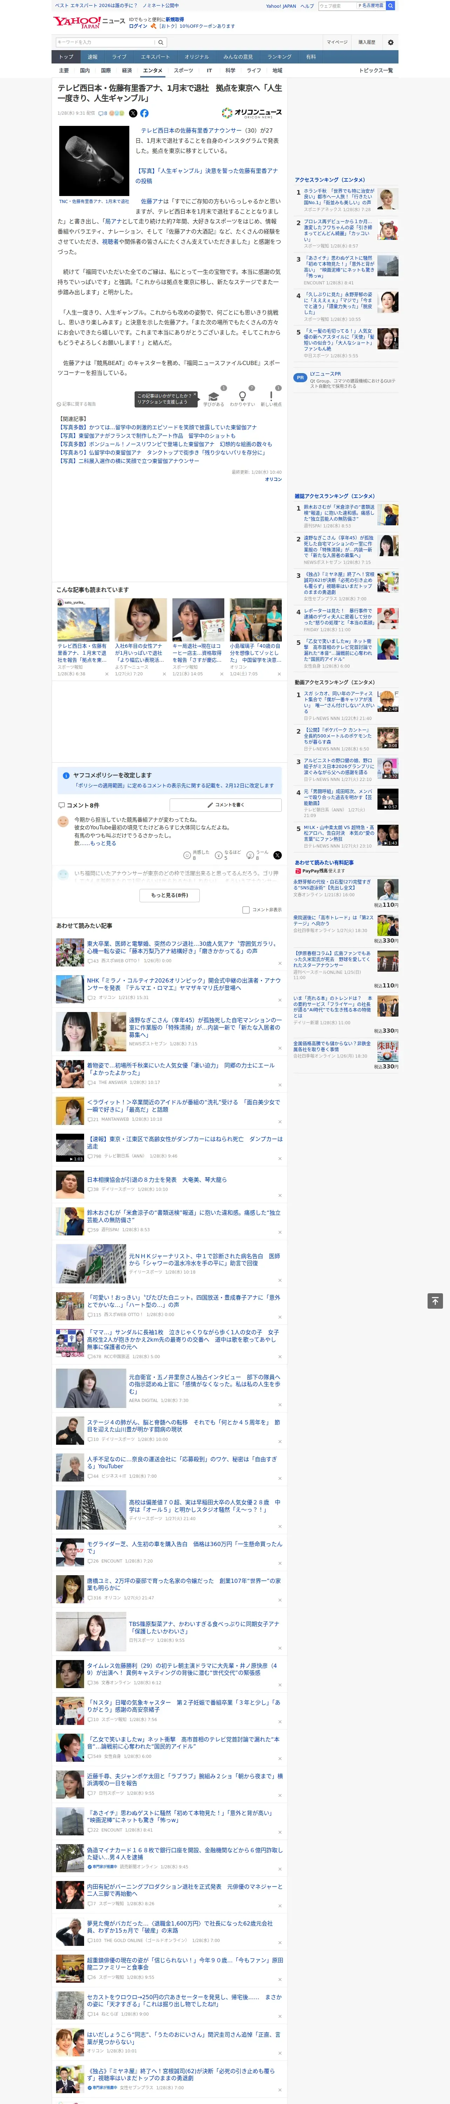Click ログイン link

pos(138,26)
